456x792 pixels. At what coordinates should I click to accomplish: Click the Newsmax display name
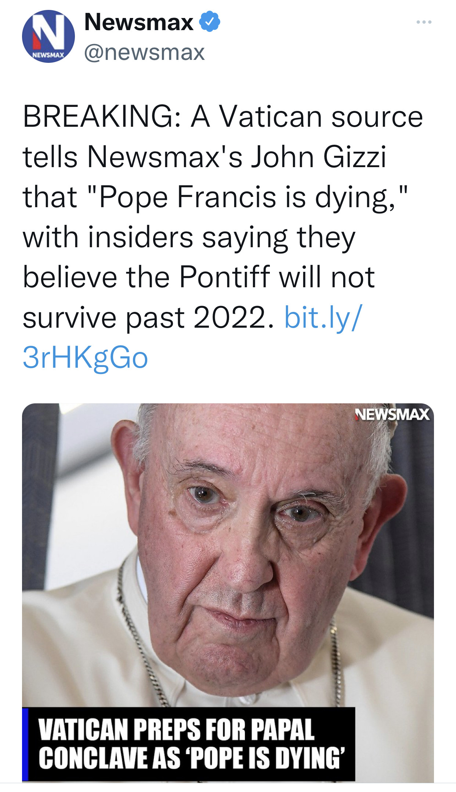point(139,22)
